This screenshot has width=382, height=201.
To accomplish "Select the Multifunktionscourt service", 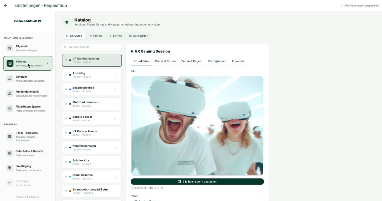I will [x=92, y=104].
